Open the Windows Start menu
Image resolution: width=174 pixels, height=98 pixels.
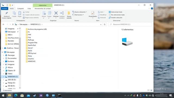[x=3, y=96]
